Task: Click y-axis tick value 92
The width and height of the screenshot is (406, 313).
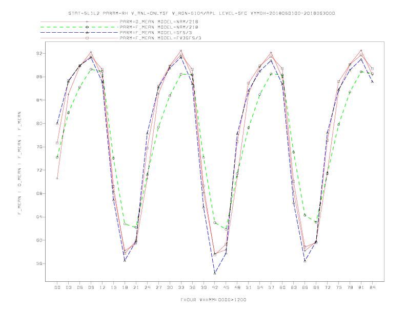Action: point(39,54)
